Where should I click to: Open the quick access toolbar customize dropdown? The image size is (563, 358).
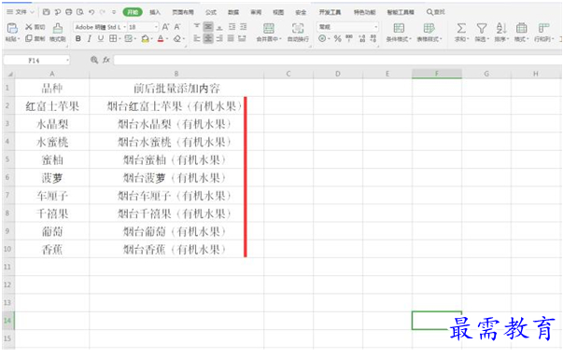point(114,12)
